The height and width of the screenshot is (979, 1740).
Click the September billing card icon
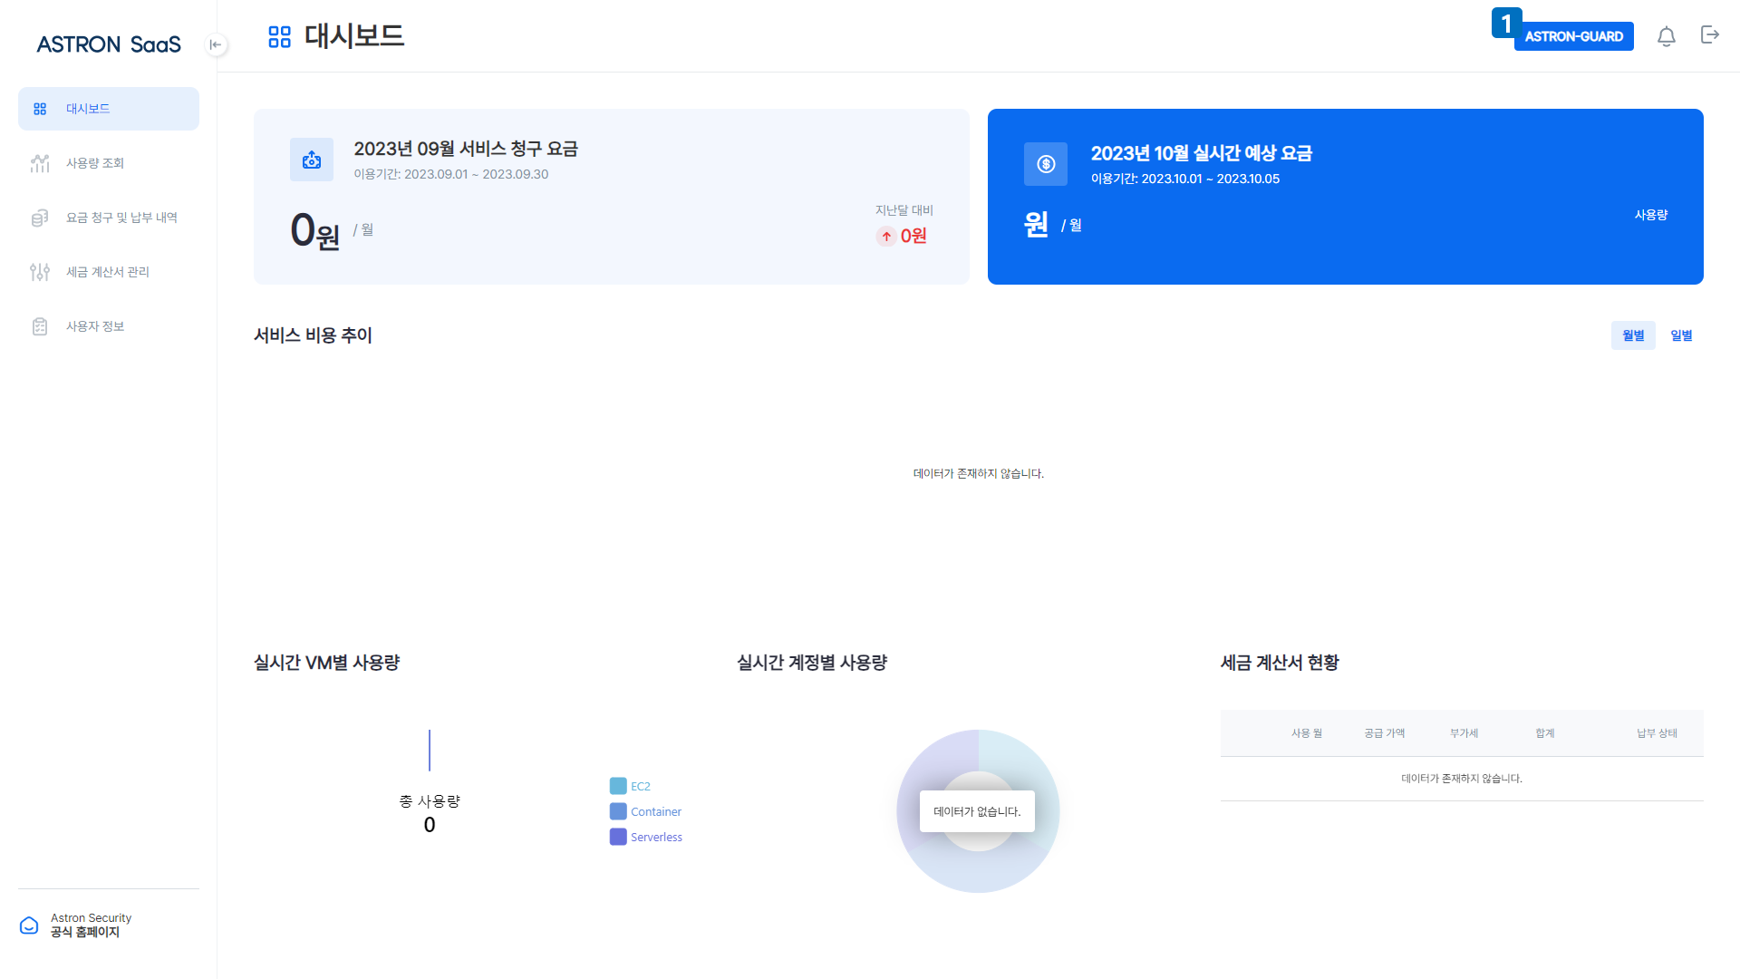point(312,160)
